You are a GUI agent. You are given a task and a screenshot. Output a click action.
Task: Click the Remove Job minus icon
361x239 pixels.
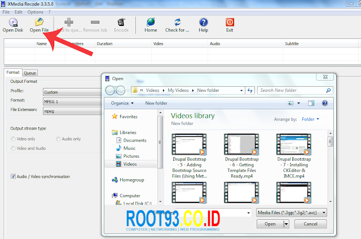95,23
